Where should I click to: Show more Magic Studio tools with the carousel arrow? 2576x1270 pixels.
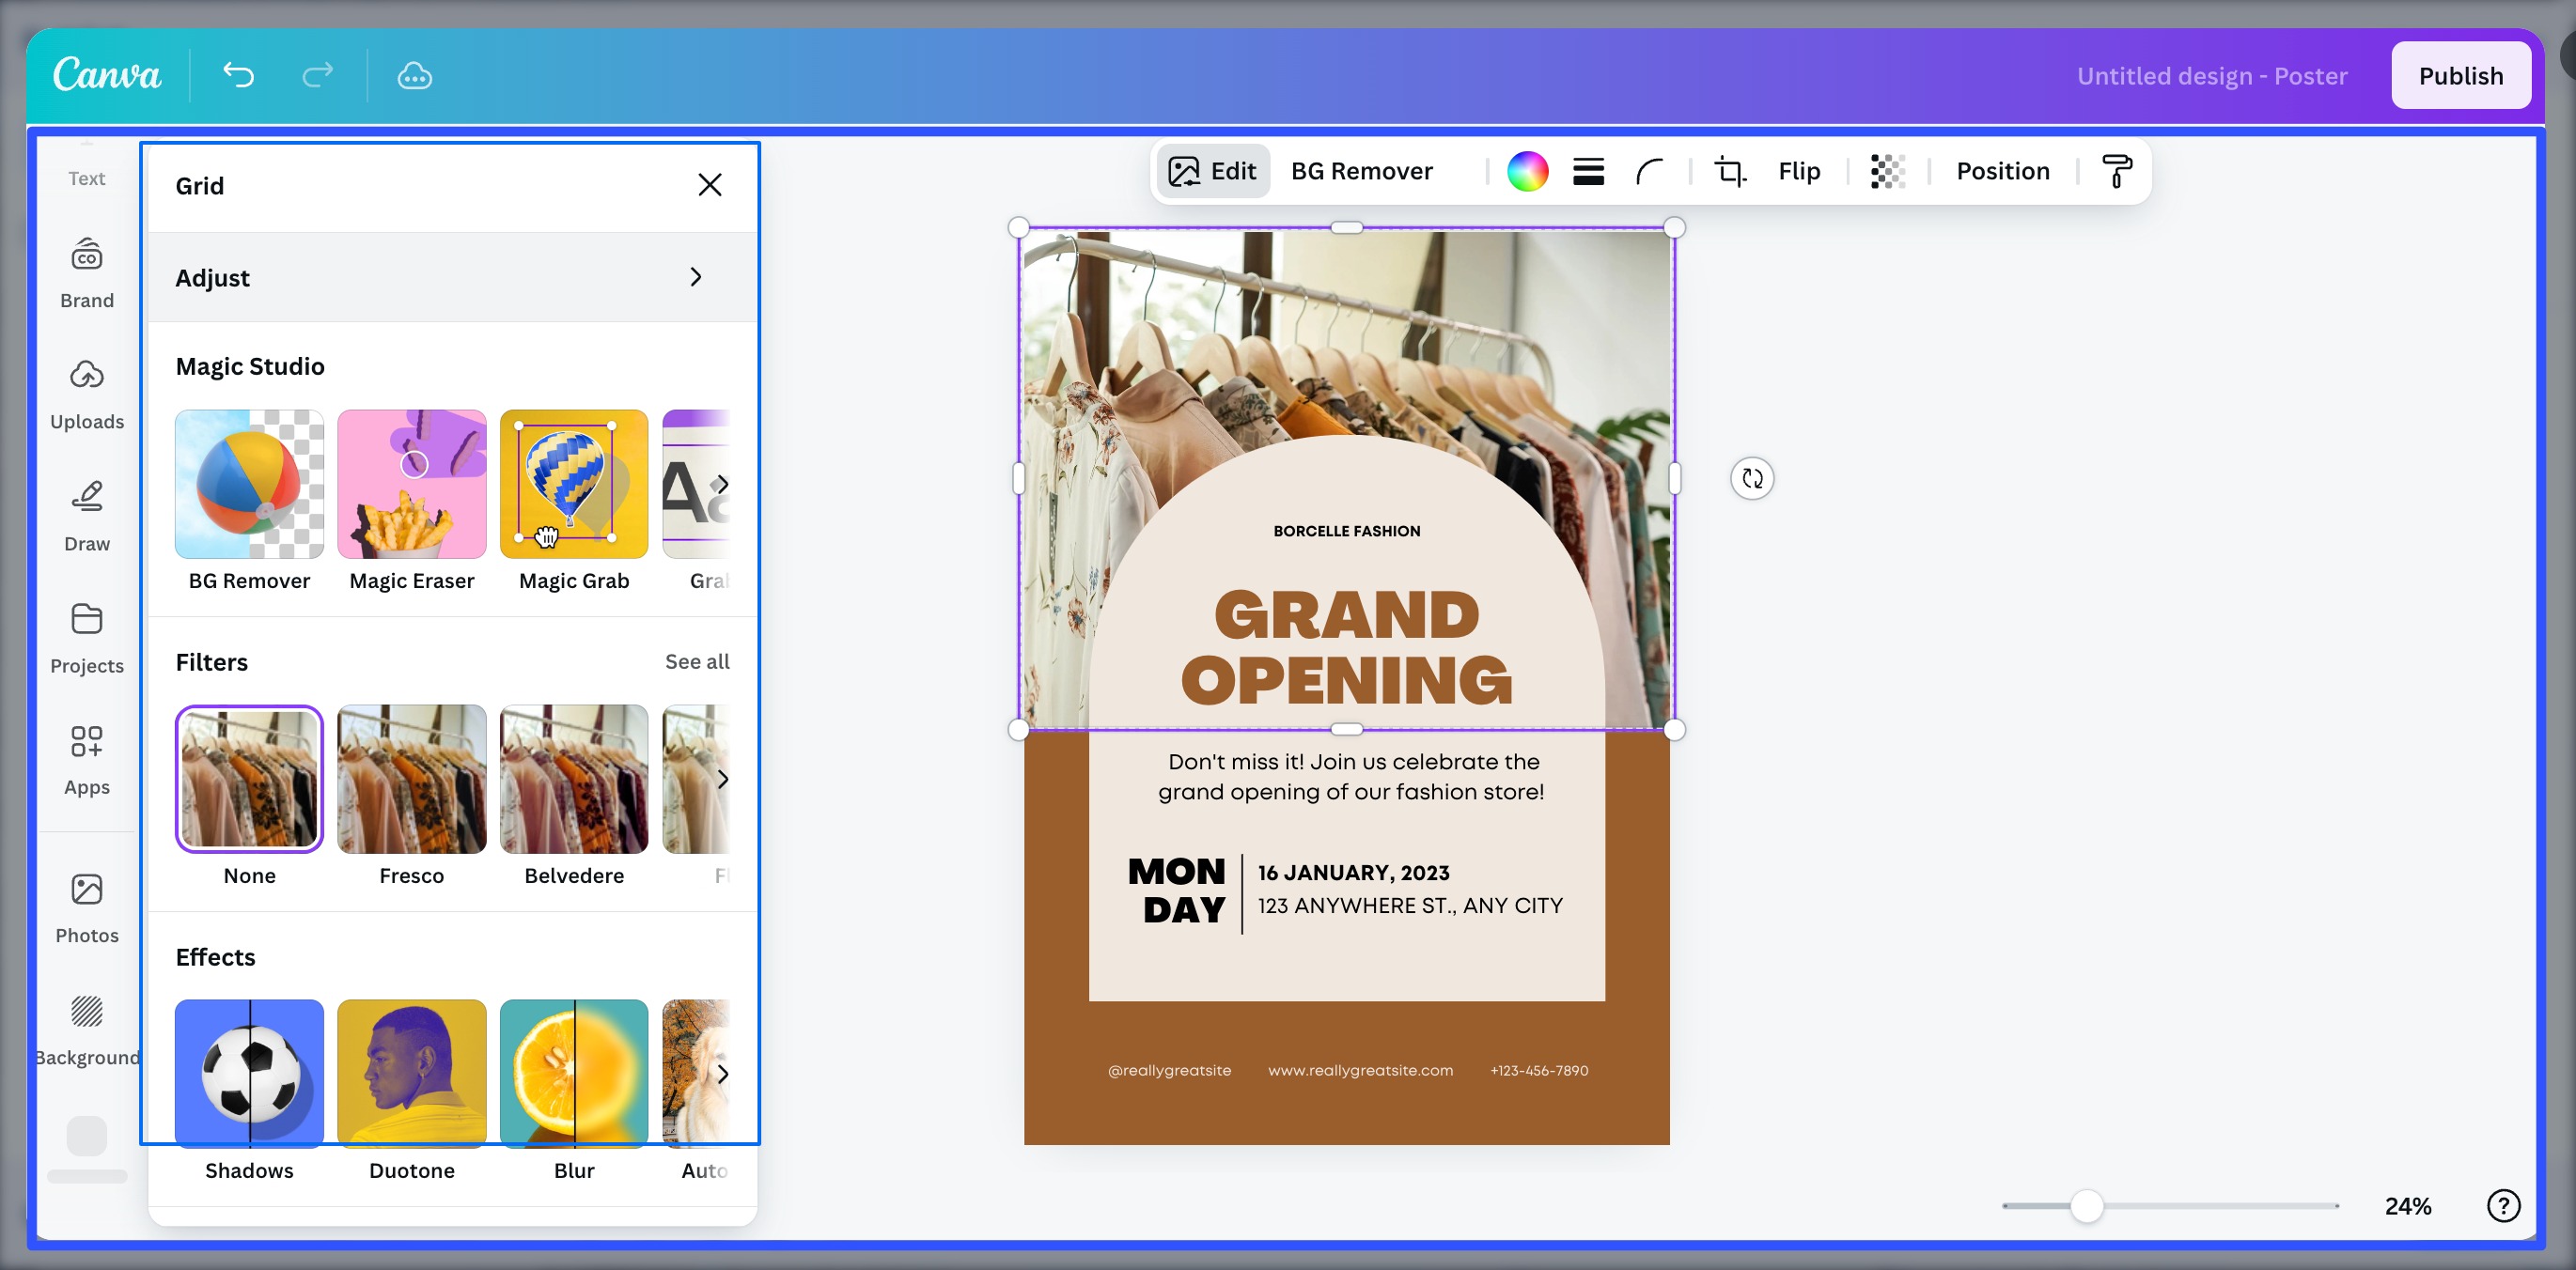723,485
